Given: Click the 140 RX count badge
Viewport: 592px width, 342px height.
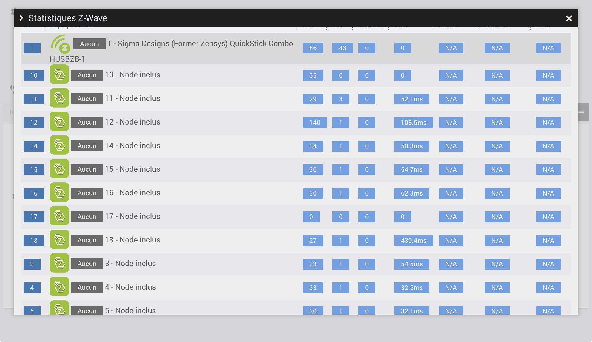Looking at the screenshot, I should pyautogui.click(x=315, y=123).
